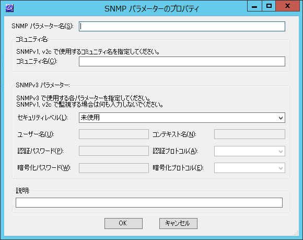Click the コミュニティ名 input field
This screenshot has height=240, width=303.
pos(182,61)
